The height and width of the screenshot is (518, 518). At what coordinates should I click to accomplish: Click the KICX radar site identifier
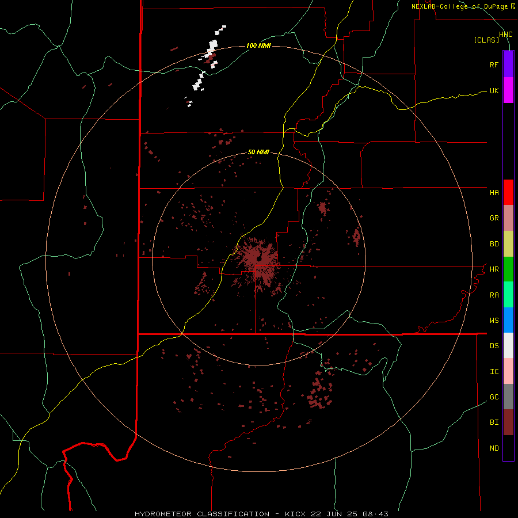point(295,514)
